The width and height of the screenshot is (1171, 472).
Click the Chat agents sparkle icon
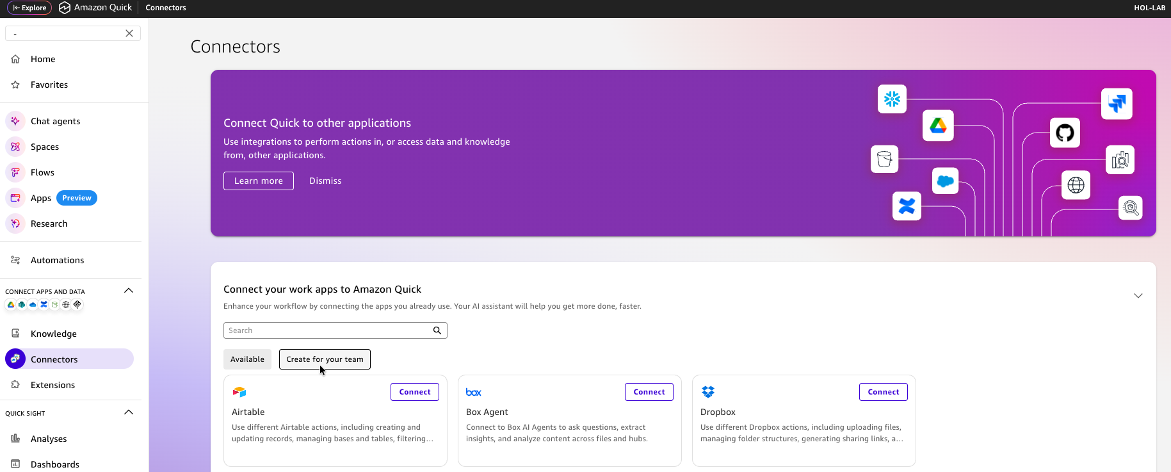coord(15,121)
